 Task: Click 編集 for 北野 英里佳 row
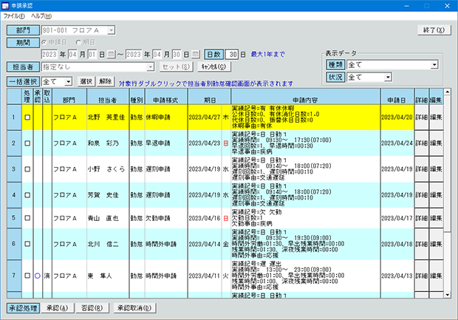436,118
